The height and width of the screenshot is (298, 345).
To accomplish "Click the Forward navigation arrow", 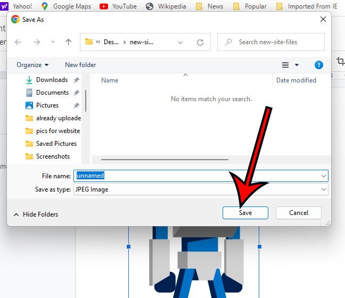I will (36, 42).
